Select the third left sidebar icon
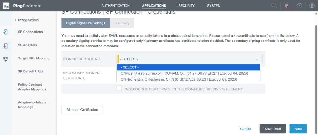Viewport: 318px width, 135px height. 6,59
